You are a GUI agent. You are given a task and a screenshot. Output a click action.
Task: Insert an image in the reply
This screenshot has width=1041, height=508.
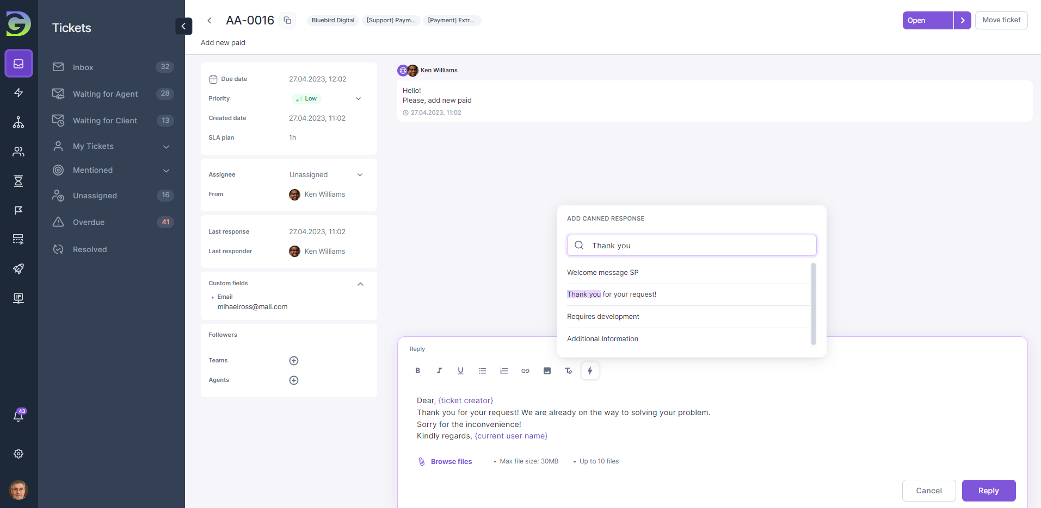pyautogui.click(x=547, y=371)
